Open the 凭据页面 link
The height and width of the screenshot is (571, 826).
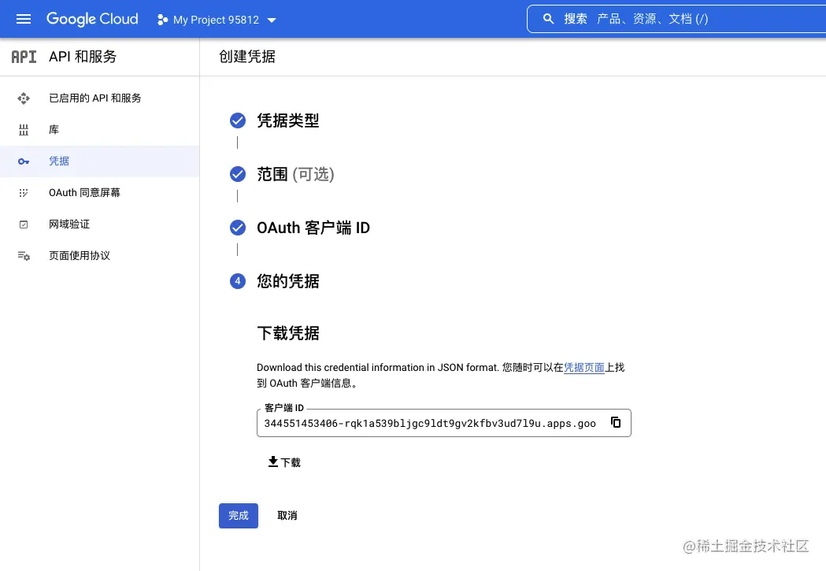click(x=583, y=367)
